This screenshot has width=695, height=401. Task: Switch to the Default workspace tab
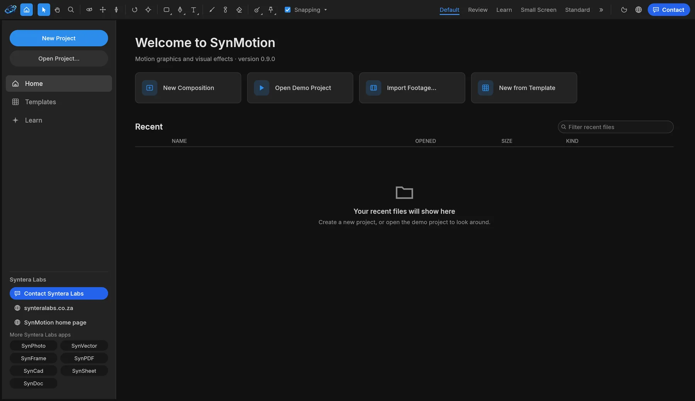click(449, 10)
